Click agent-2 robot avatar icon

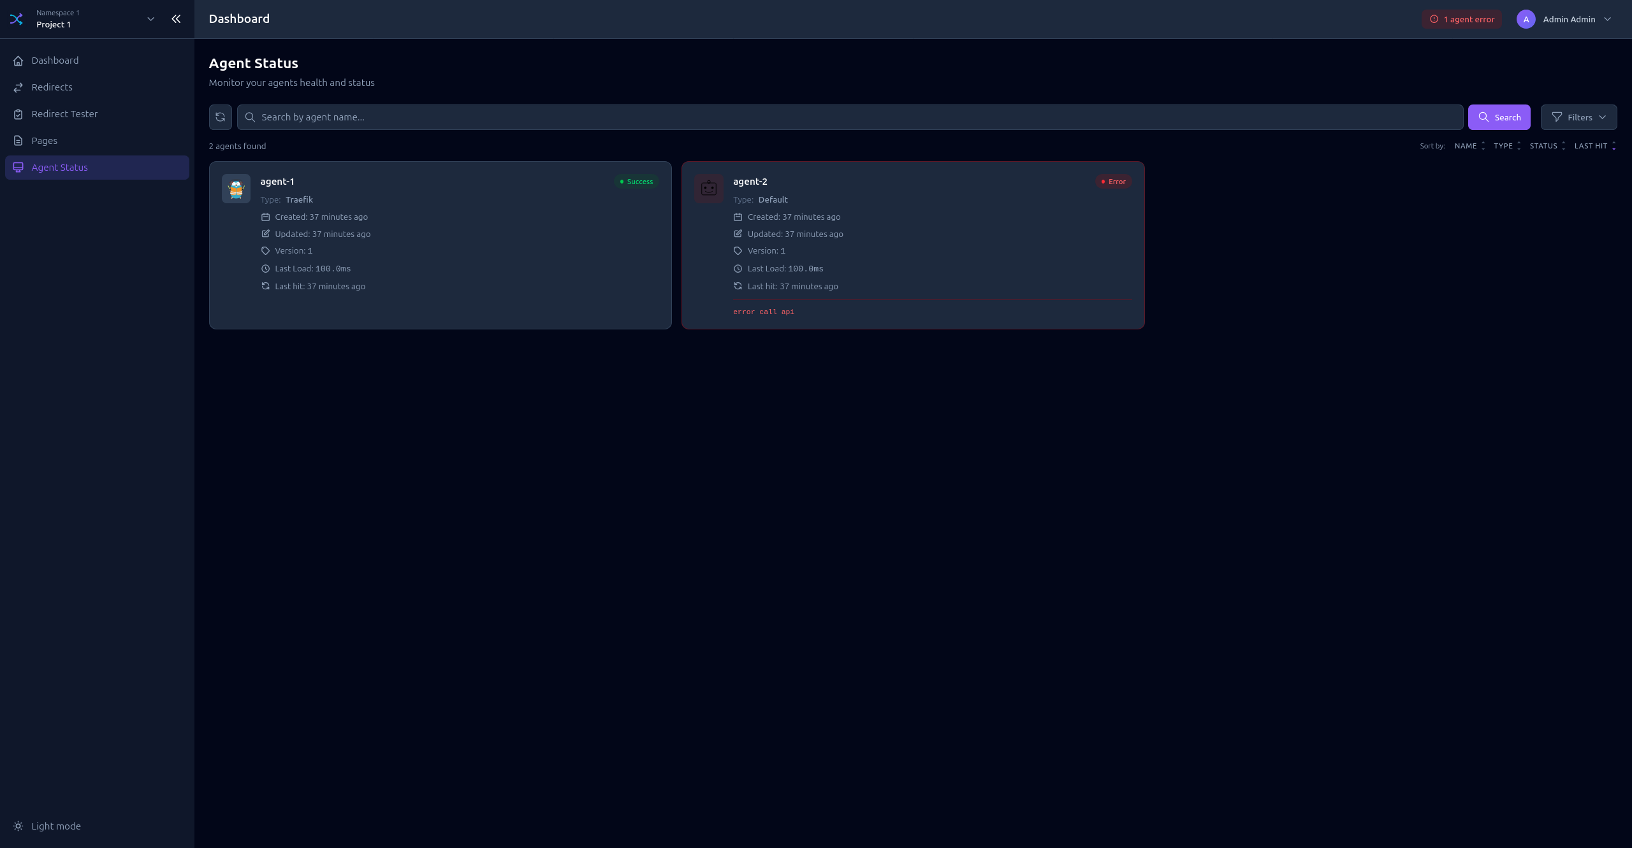(708, 189)
